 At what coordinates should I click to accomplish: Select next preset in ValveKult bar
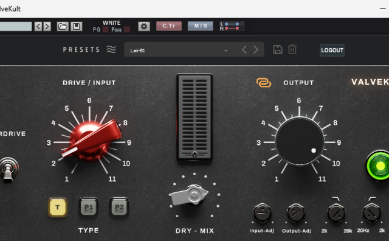pos(256,50)
